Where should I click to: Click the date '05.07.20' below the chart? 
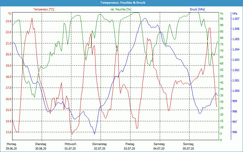(188, 149)
